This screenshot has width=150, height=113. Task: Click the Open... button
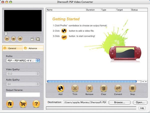[x=140, y=102]
